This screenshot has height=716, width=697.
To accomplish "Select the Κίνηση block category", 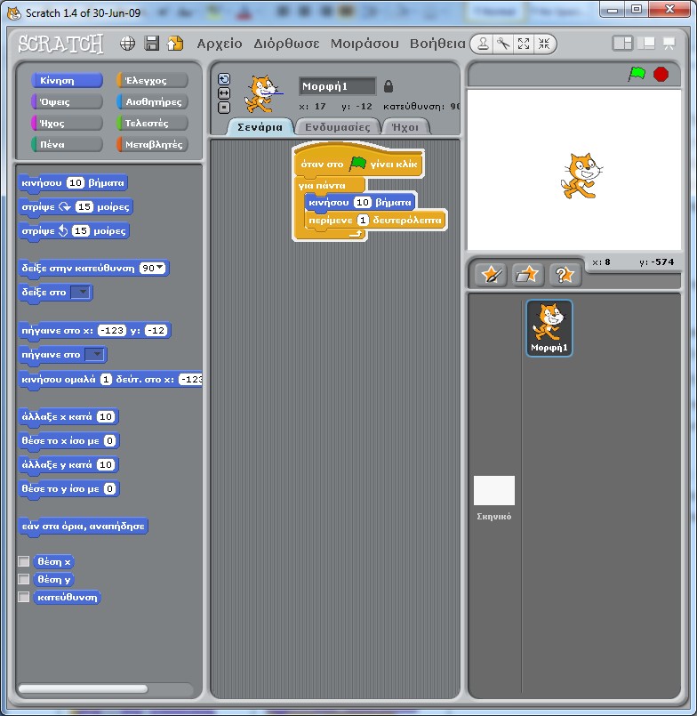I will coord(67,80).
